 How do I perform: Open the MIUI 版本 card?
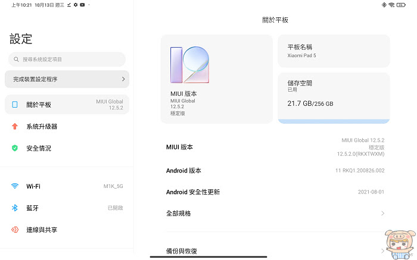[x=217, y=79]
